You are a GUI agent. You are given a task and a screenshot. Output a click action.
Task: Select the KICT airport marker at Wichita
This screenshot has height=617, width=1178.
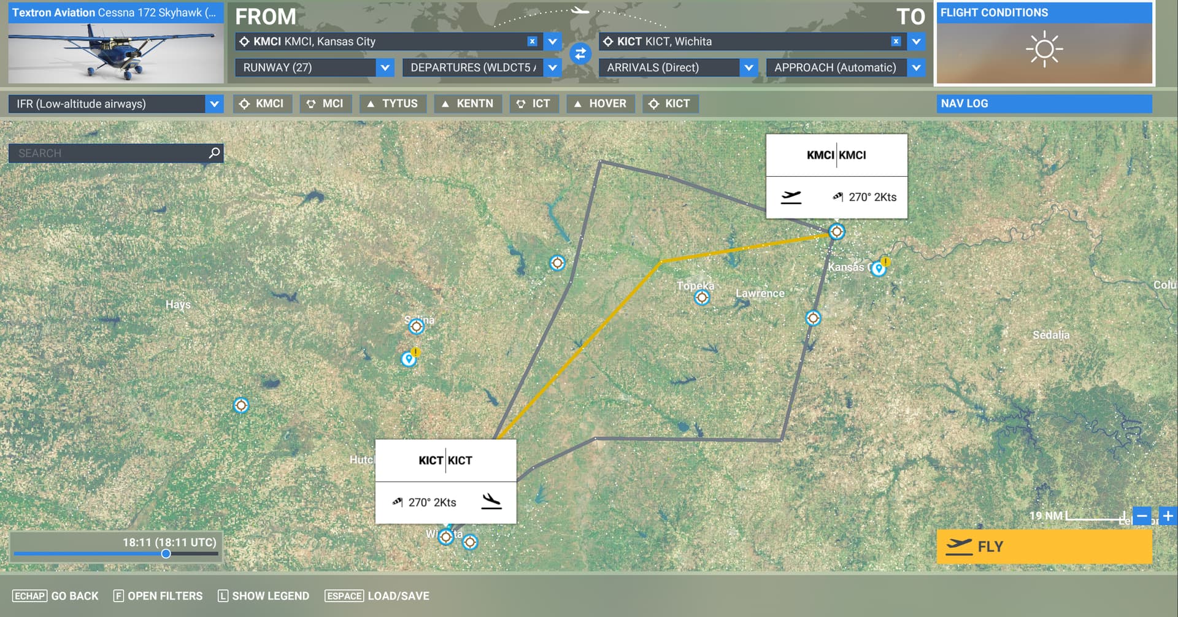(446, 537)
